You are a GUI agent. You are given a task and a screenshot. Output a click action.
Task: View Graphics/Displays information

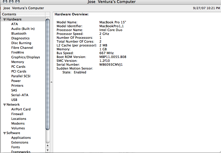point(26,57)
